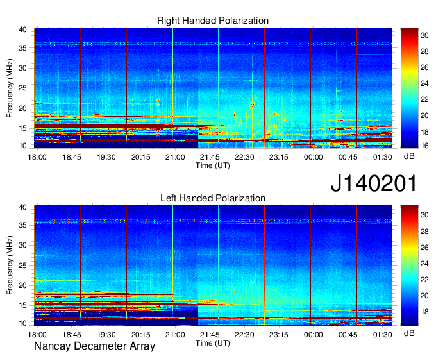
Task: Click 22:30 time tick of right-handed plot
Action: [x=244, y=157]
